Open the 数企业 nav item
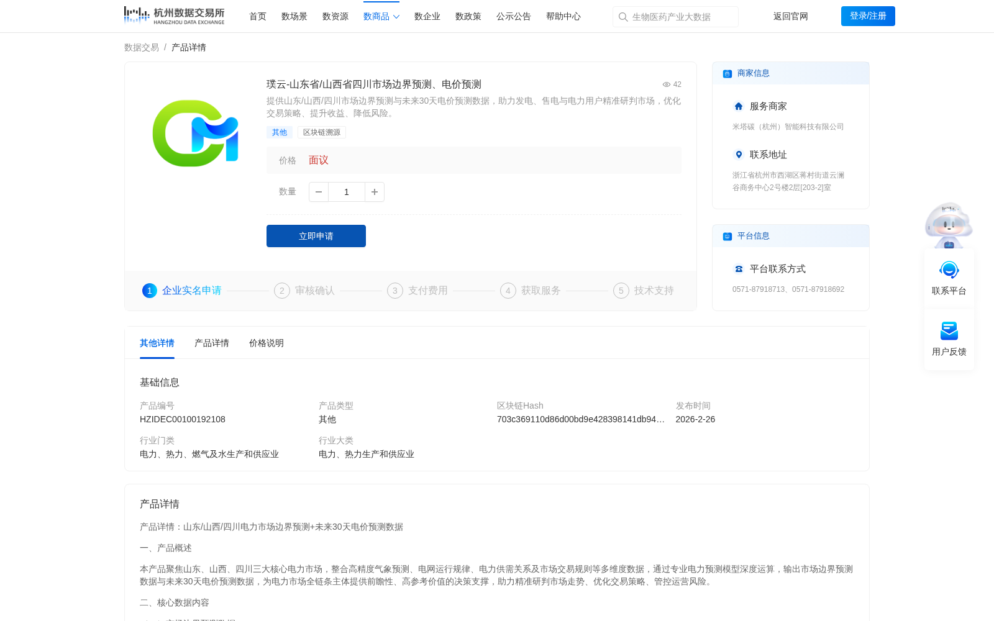Screen dimensions: 994x621 pos(427,17)
